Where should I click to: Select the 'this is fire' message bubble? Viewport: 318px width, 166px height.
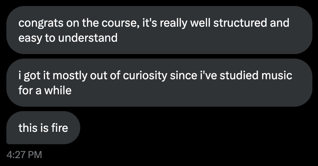(x=43, y=128)
